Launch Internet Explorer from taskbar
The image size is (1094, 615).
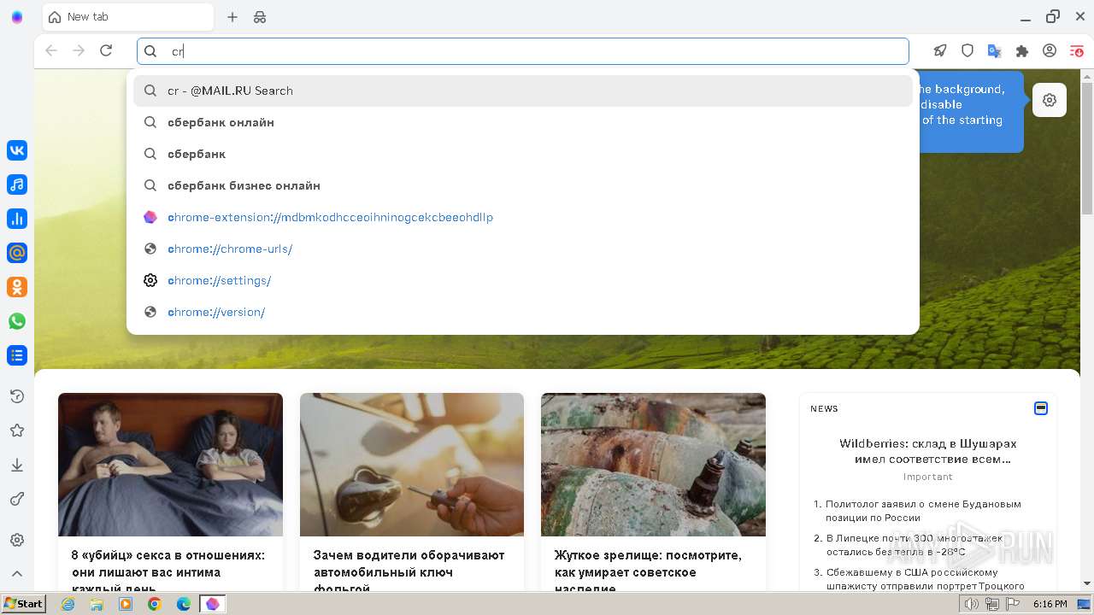click(68, 604)
